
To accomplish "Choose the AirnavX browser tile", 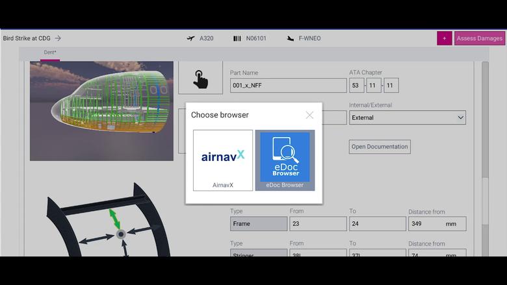I will [x=223, y=160].
